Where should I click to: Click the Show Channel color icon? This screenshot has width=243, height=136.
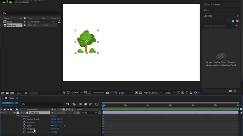(x=115, y=93)
